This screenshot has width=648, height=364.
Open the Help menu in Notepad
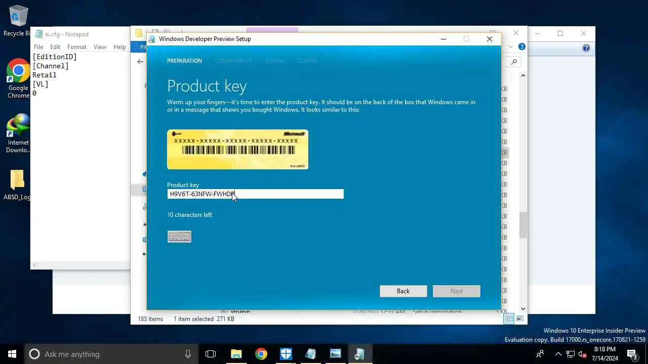(119, 47)
